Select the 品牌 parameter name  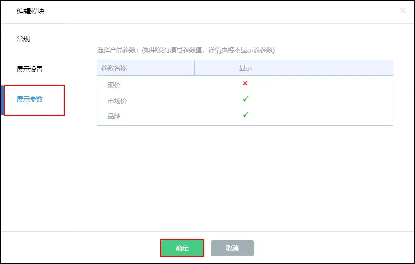(114, 116)
